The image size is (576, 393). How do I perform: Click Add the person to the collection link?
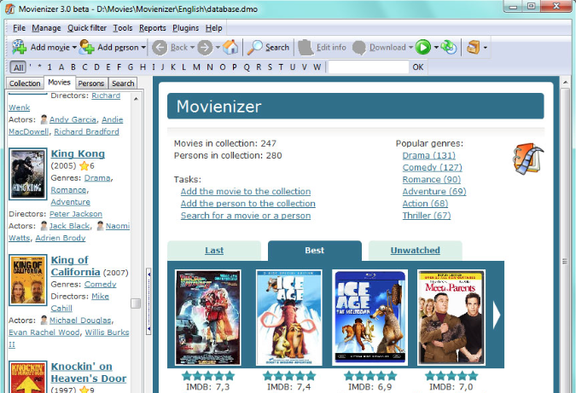click(x=248, y=203)
